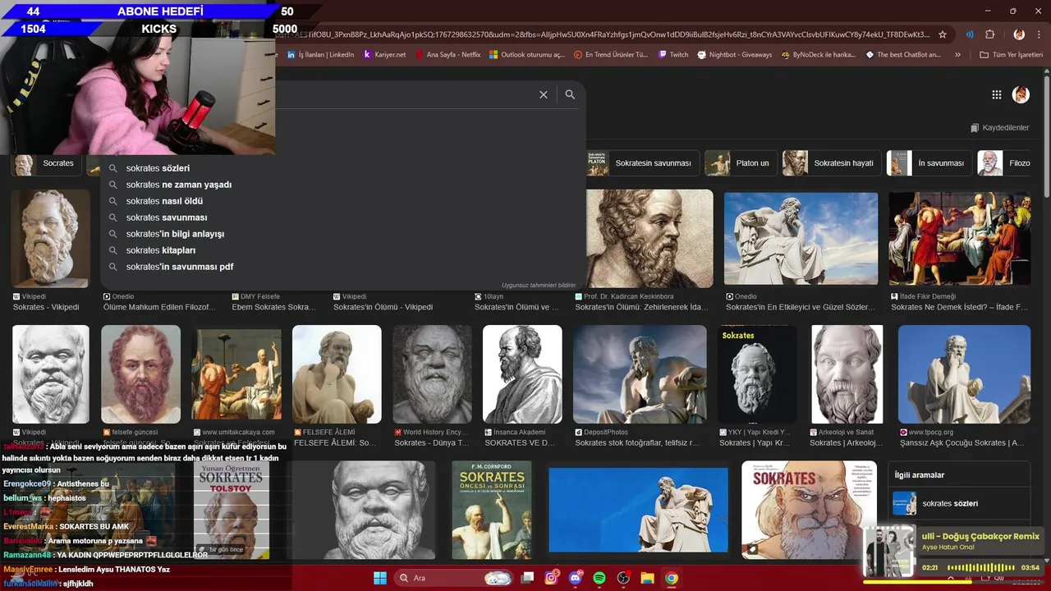1051x591 pixels.
Task: Open the Kariyer.net bookmark
Action: pos(384,55)
